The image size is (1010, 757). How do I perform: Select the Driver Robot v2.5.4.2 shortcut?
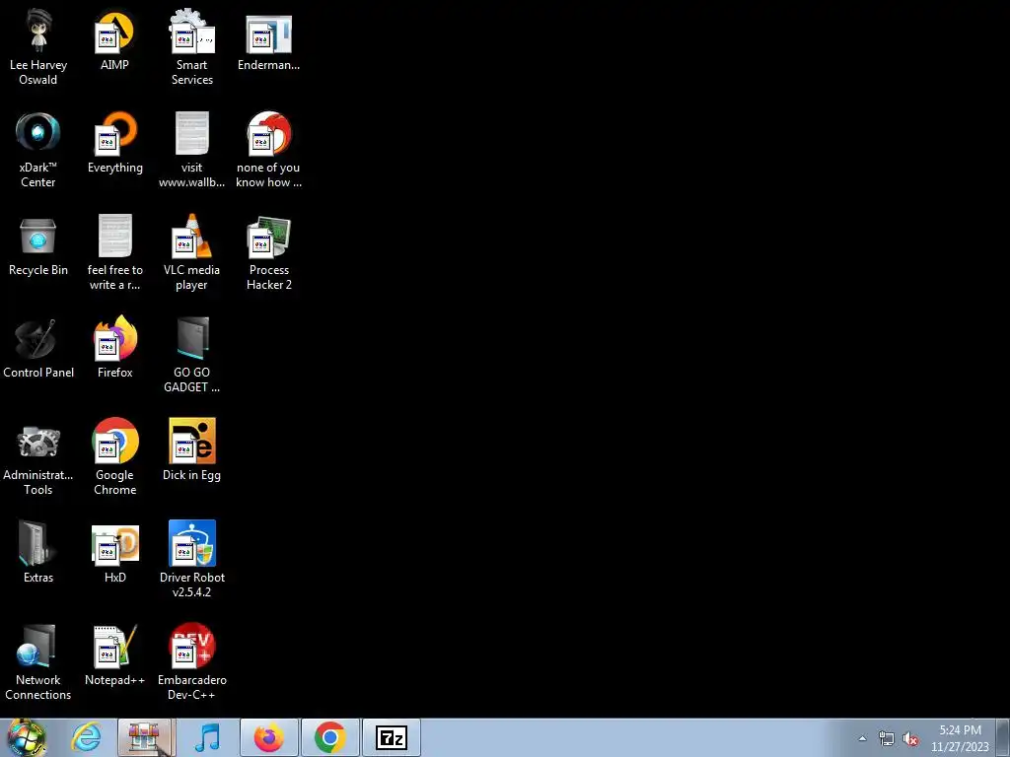point(192,560)
